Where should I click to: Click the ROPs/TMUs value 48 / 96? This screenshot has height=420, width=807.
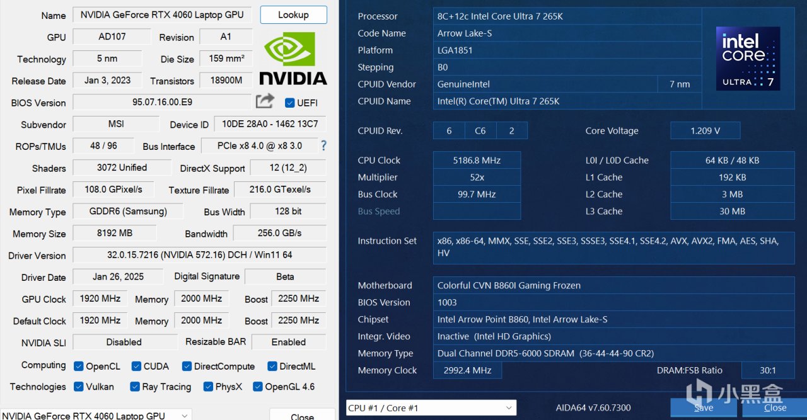click(x=103, y=145)
